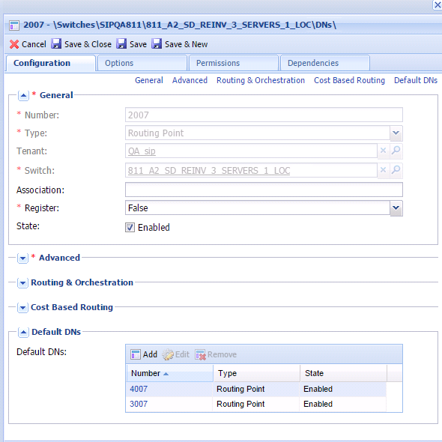
Task: Expand the Cost Based Routing section
Action: point(22,308)
